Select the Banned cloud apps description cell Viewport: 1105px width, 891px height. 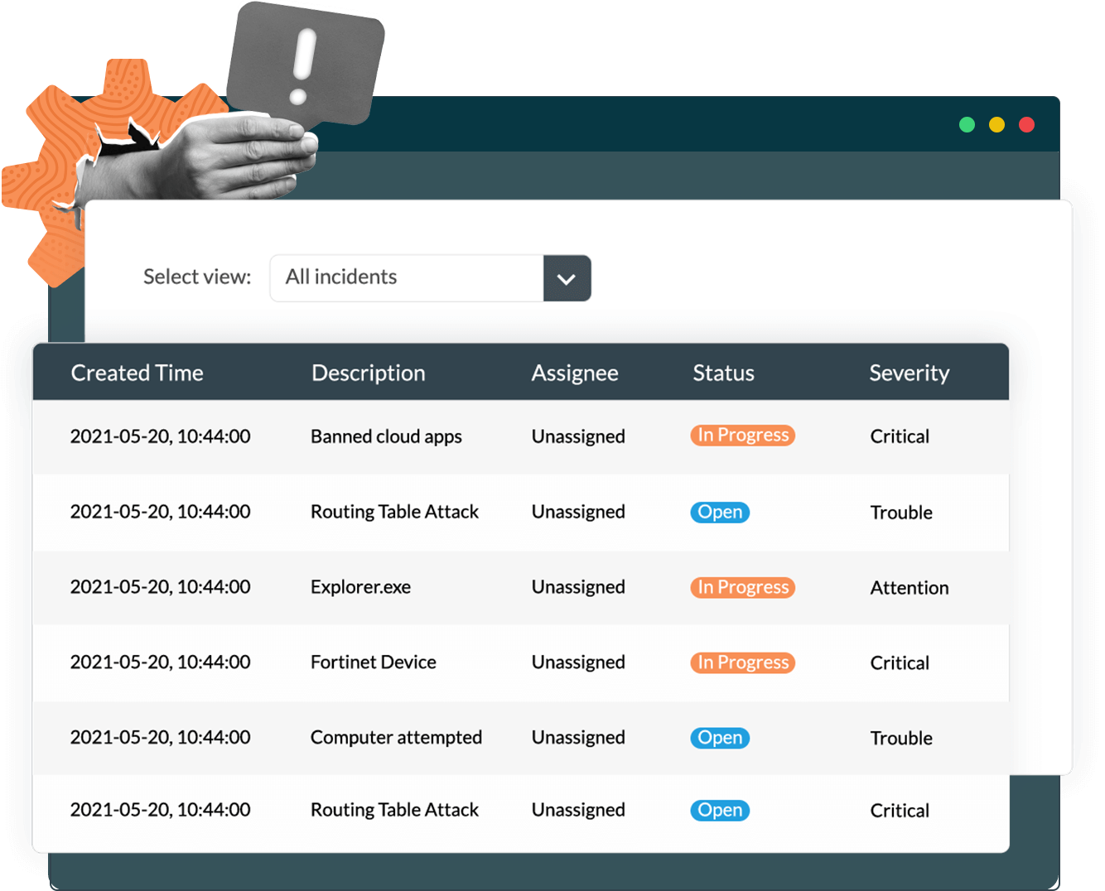(386, 436)
